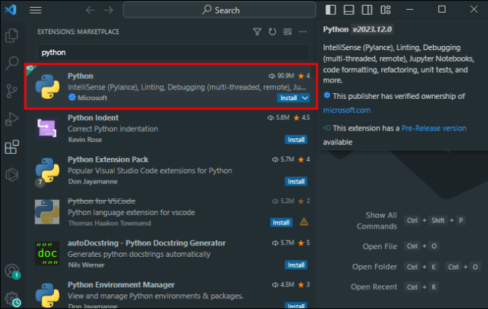Image resolution: width=488 pixels, height=309 pixels.
Task: Select the Python extension logo thumbnail
Action: [x=47, y=87]
